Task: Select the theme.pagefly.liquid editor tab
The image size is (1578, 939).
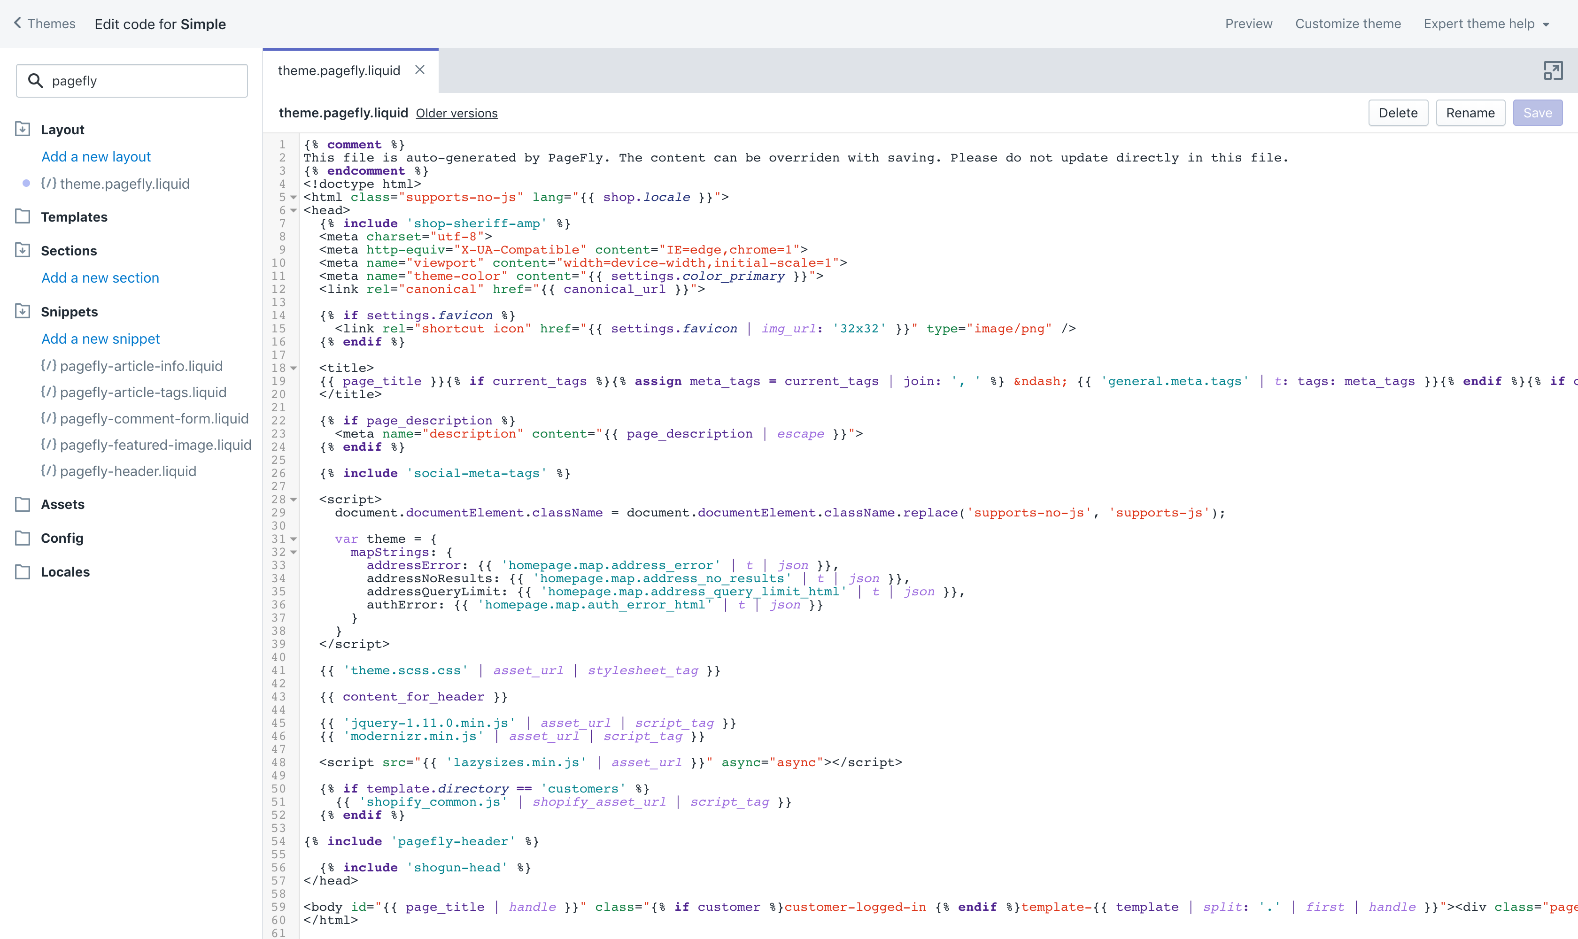Action: tap(339, 70)
